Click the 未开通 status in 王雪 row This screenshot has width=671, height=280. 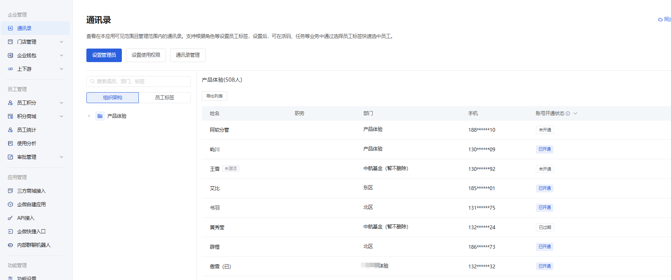(x=545, y=169)
